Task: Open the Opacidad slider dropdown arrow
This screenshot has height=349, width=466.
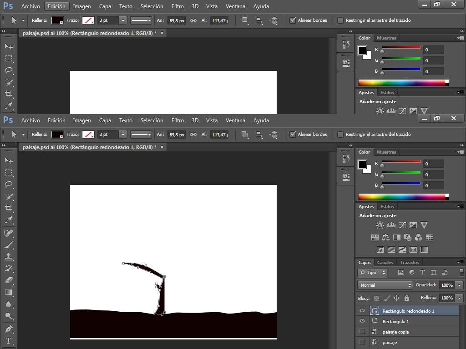Action: click(x=460, y=285)
